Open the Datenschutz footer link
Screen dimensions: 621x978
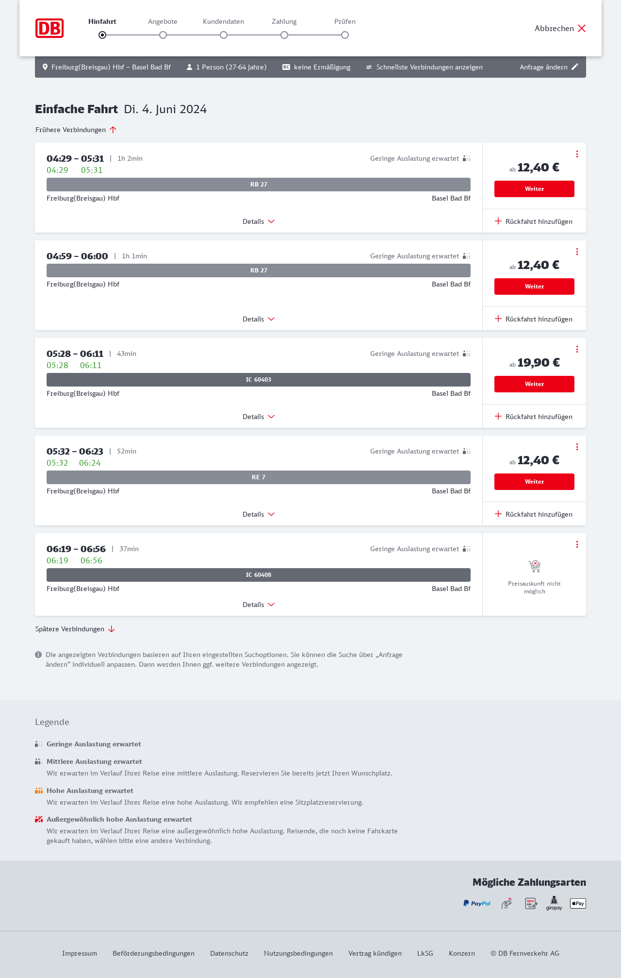[229, 953]
